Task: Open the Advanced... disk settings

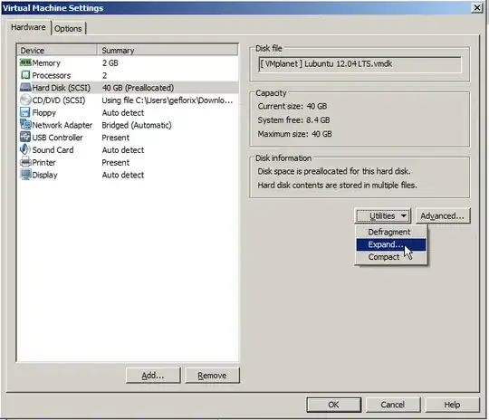Action: (x=443, y=216)
